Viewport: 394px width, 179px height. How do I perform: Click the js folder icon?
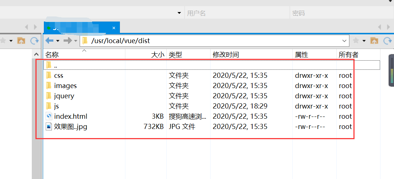pyautogui.click(x=49, y=106)
